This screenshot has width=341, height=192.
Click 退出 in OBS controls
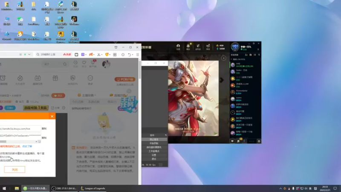tap(154, 159)
